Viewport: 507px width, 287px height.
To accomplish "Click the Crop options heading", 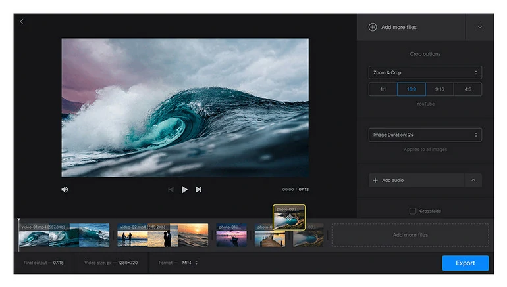I will point(425,54).
